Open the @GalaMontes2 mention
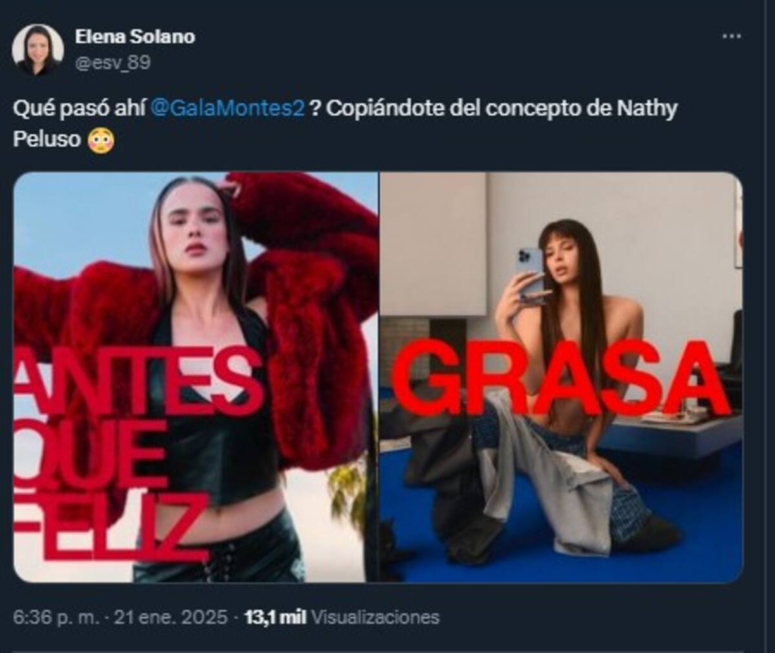The image size is (775, 653). pos(227,109)
